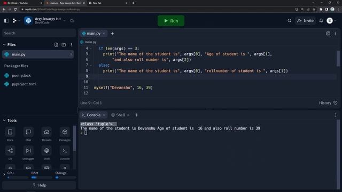Open the Git tool
The width and height of the screenshot is (342, 192).
[10, 153]
